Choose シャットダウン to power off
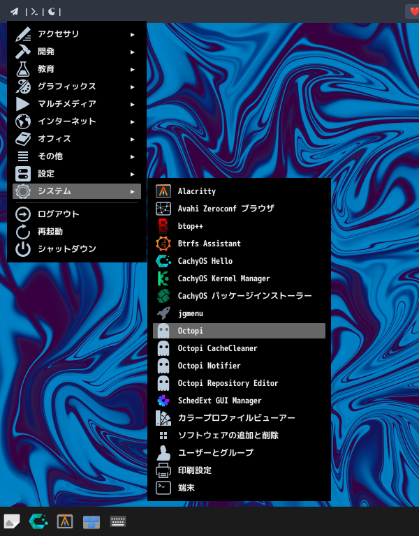The image size is (419, 536). [77, 249]
